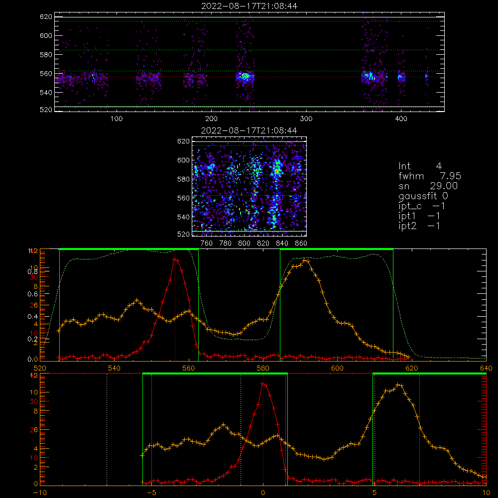This screenshot has width=498, height=498.
Task: Click the brightest emission blob in the wide spectrogram
Action: (245, 76)
